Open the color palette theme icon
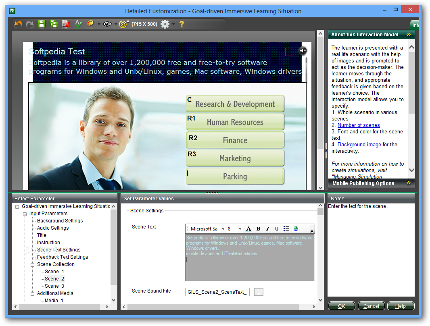430x326 pixels. click(90, 24)
